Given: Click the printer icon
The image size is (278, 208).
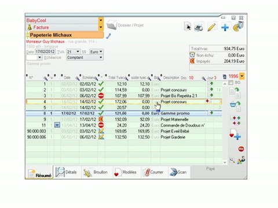Looking at the screenshot, I should pyautogui.click(x=199, y=27).
